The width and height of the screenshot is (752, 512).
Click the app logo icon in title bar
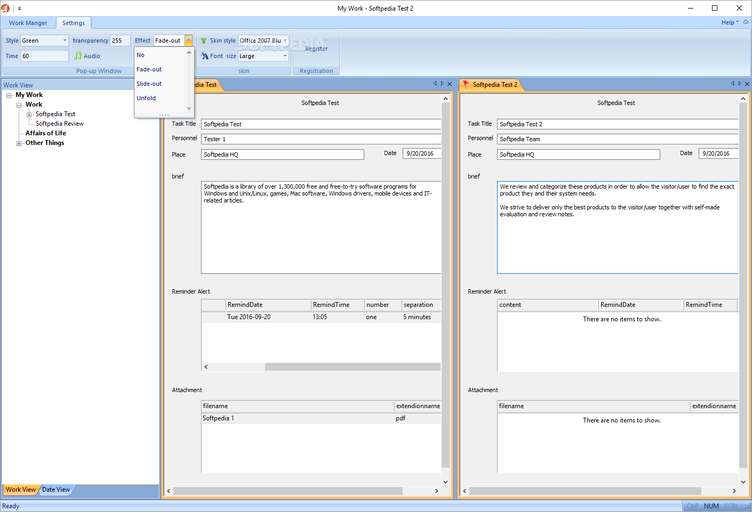pyautogui.click(x=5, y=8)
